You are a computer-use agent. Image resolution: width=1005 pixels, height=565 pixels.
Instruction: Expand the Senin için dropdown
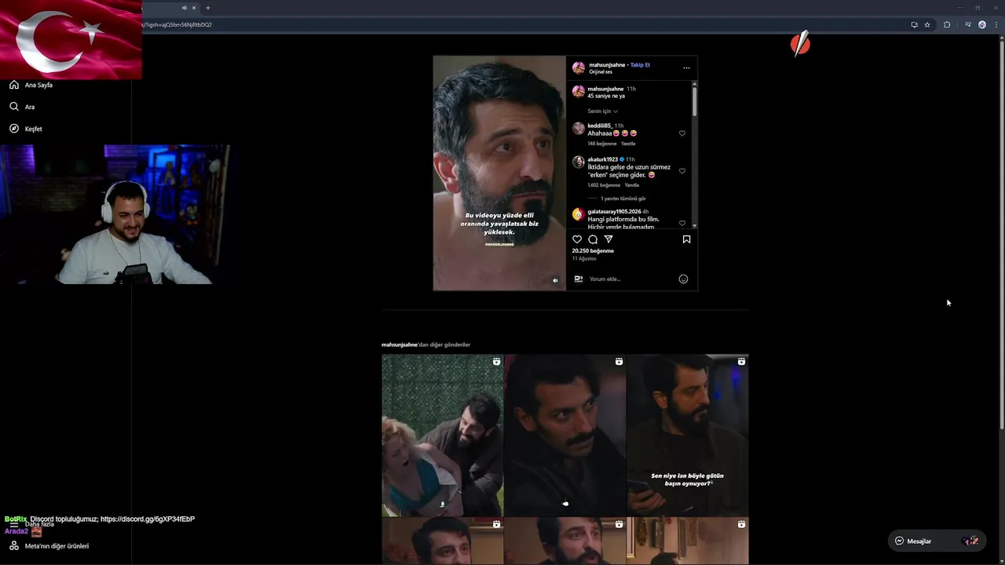pyautogui.click(x=602, y=111)
